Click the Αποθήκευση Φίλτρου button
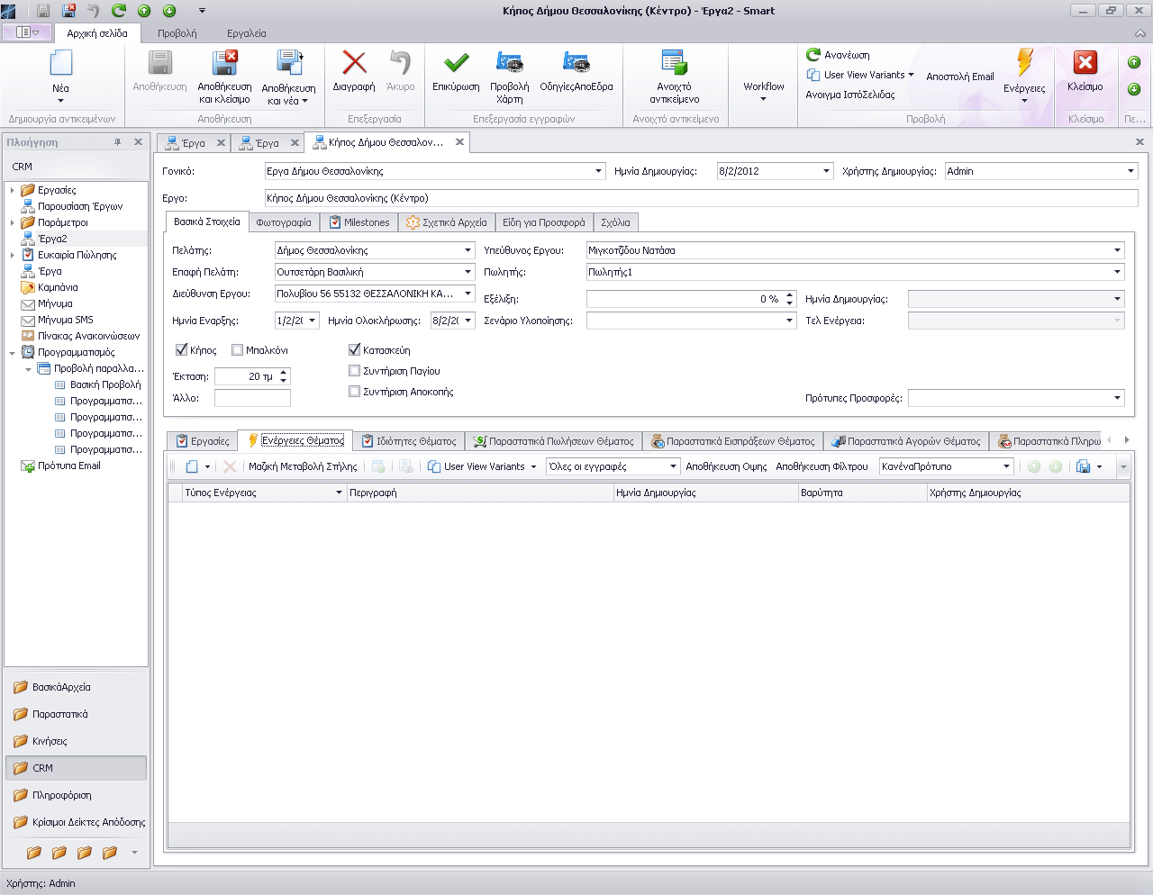 822,466
